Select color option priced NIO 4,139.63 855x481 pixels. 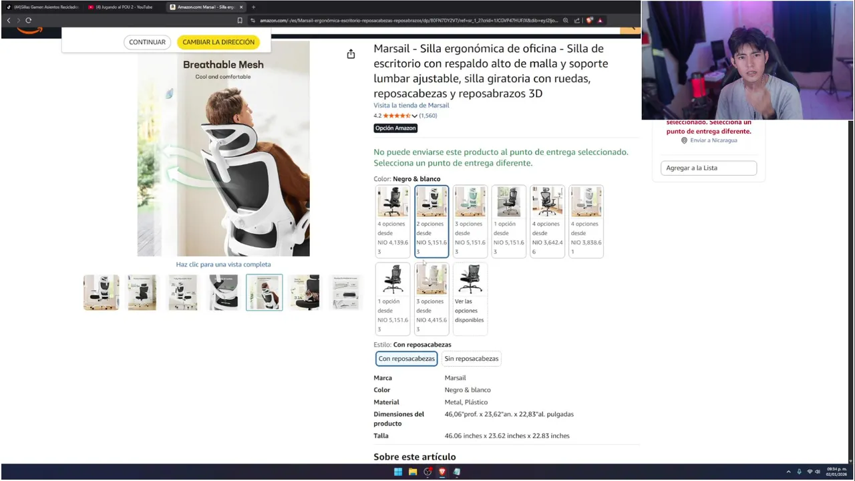pyautogui.click(x=393, y=221)
